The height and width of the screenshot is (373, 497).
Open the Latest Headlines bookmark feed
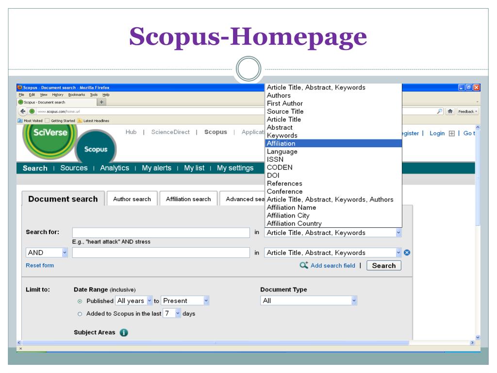point(93,120)
